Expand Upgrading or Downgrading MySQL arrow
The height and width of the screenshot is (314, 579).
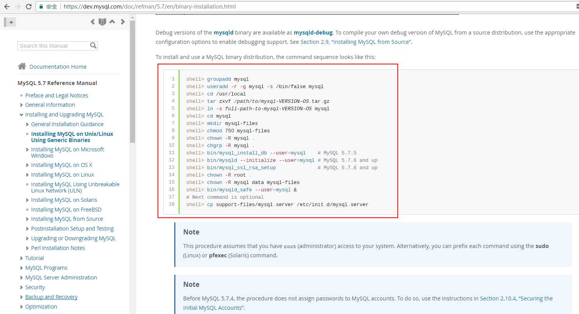pyautogui.click(x=27, y=238)
